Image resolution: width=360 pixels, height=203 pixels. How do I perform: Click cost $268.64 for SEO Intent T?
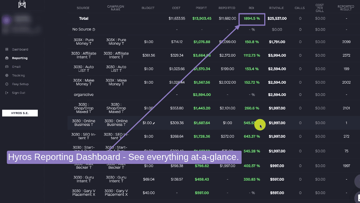(177, 137)
